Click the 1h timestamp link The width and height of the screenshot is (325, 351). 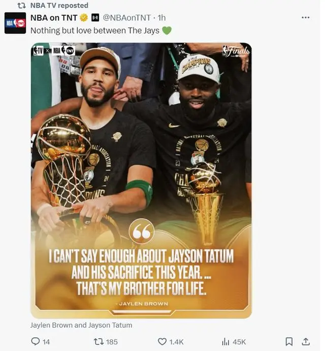tap(161, 18)
